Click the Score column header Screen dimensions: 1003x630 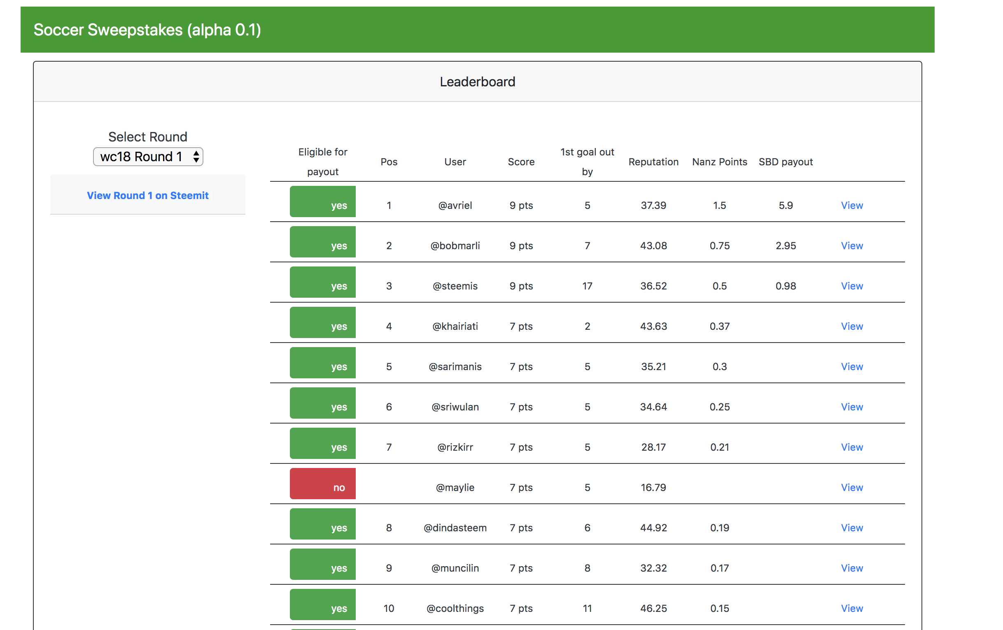[521, 162]
